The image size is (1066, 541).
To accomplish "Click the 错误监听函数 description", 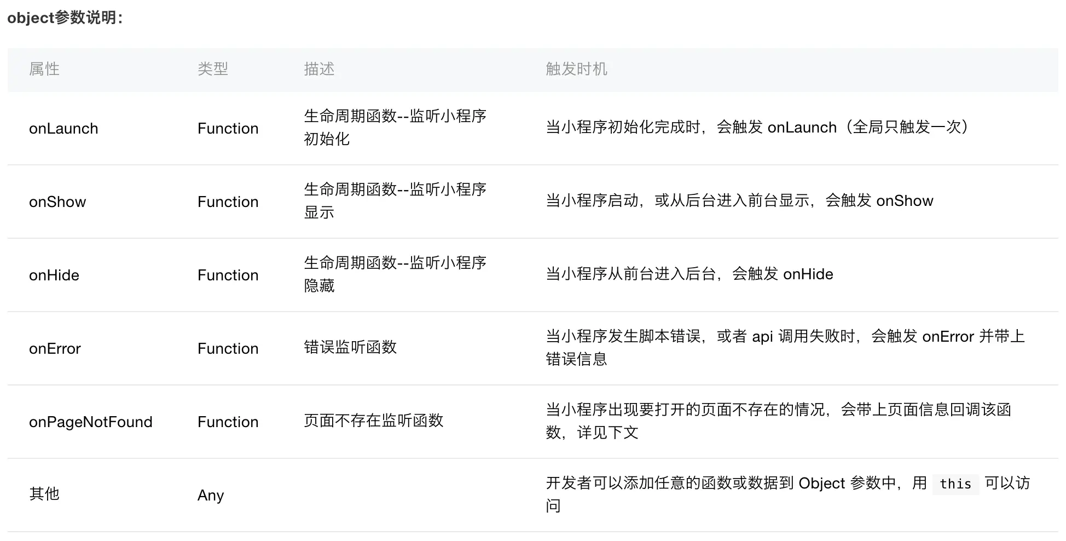I will [350, 347].
